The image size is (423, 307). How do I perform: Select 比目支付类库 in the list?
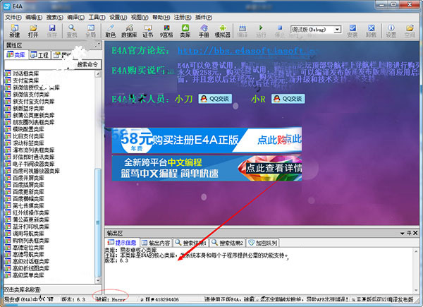[28, 136]
